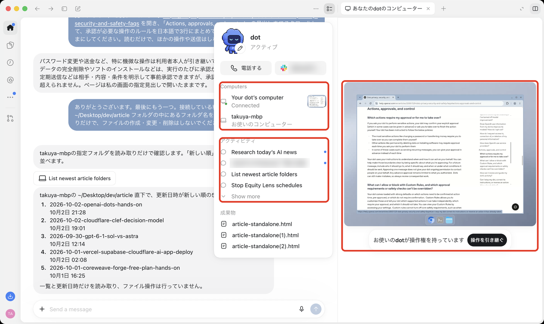Click the send arrow button
The width and height of the screenshot is (544, 324).
pos(316,309)
